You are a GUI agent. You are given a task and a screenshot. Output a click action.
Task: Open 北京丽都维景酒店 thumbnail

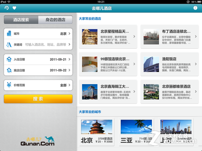pos(151,92)
